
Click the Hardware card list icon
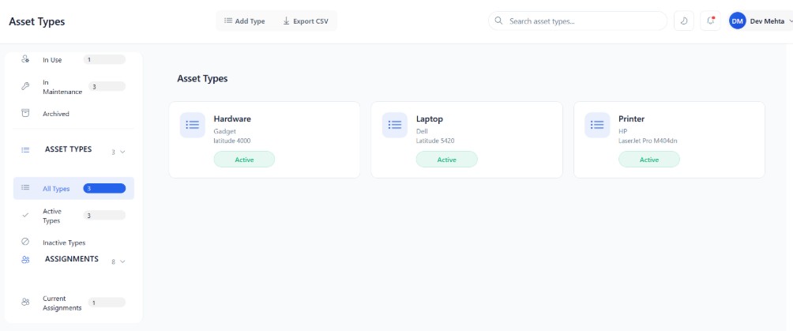pyautogui.click(x=192, y=125)
